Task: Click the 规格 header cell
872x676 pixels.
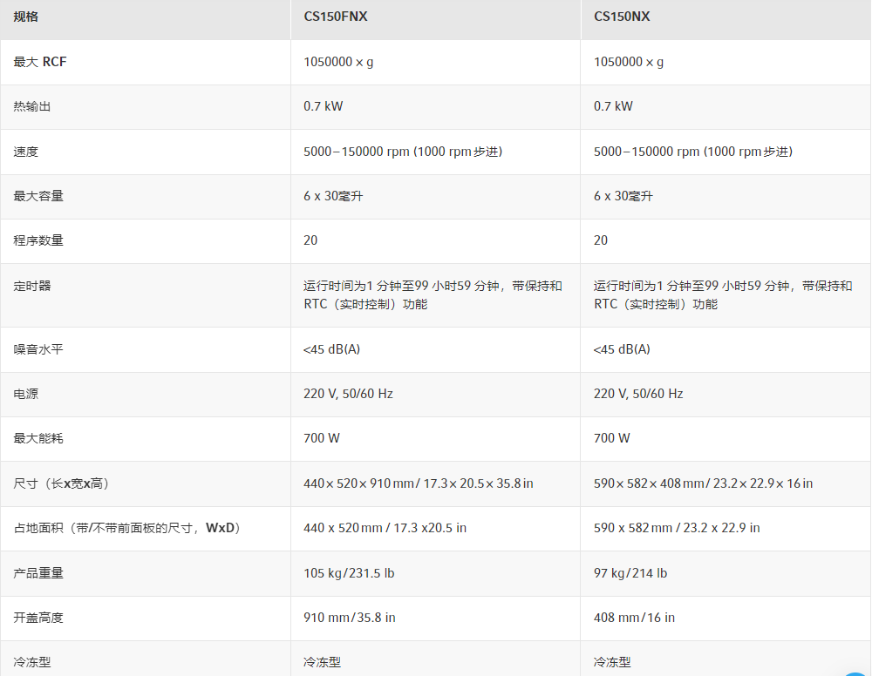Action: 26,17
